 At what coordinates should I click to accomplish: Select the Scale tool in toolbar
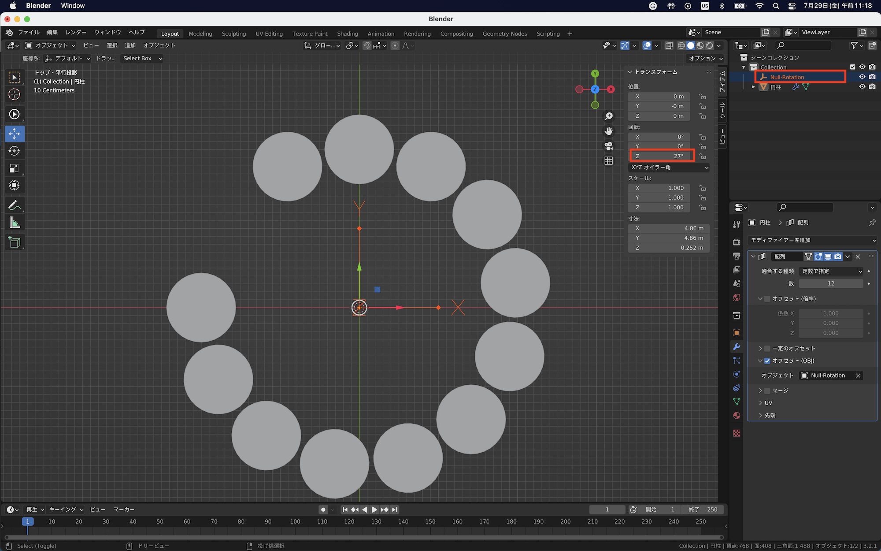14,168
